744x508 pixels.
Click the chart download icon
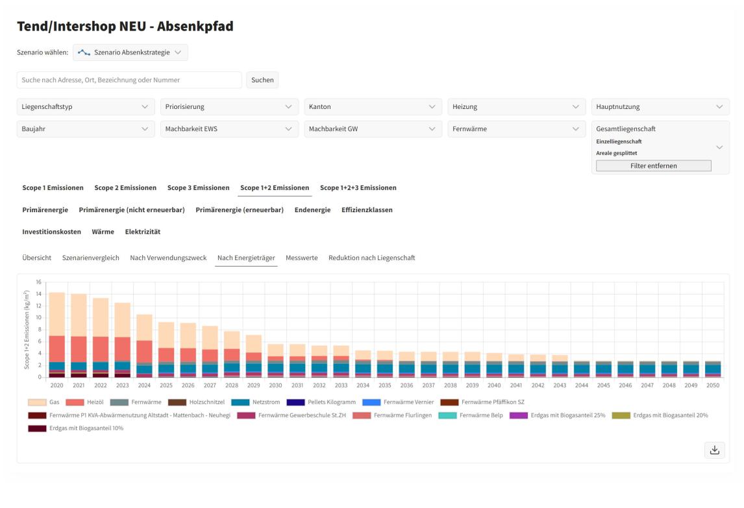tap(714, 450)
